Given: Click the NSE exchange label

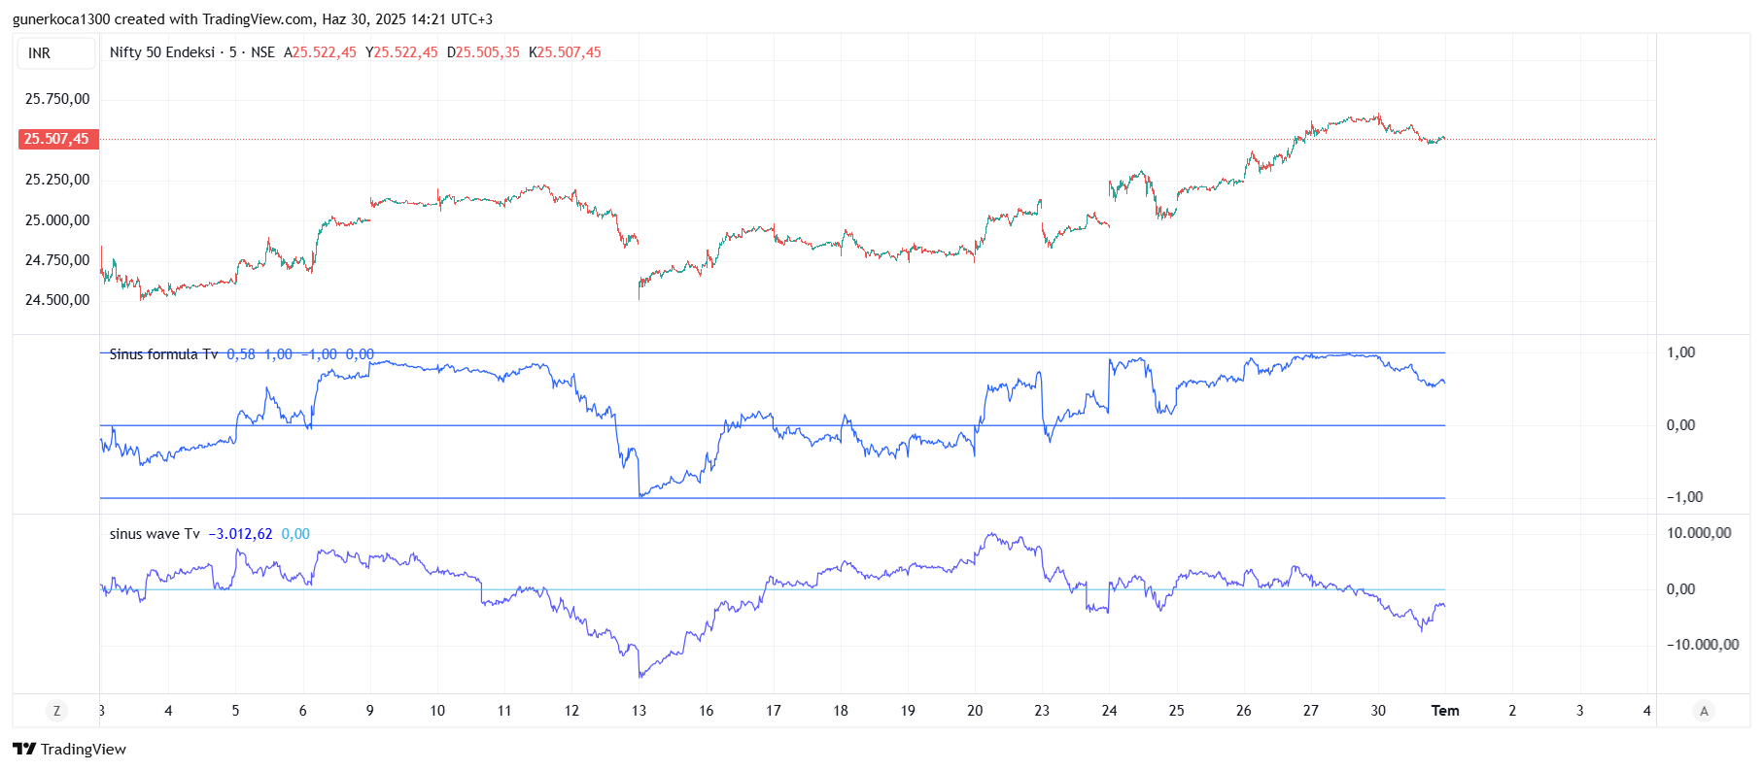Looking at the screenshot, I should click(262, 52).
